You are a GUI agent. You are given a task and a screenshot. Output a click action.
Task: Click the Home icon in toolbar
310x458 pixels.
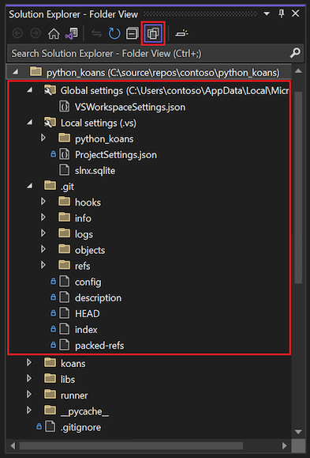(x=54, y=34)
